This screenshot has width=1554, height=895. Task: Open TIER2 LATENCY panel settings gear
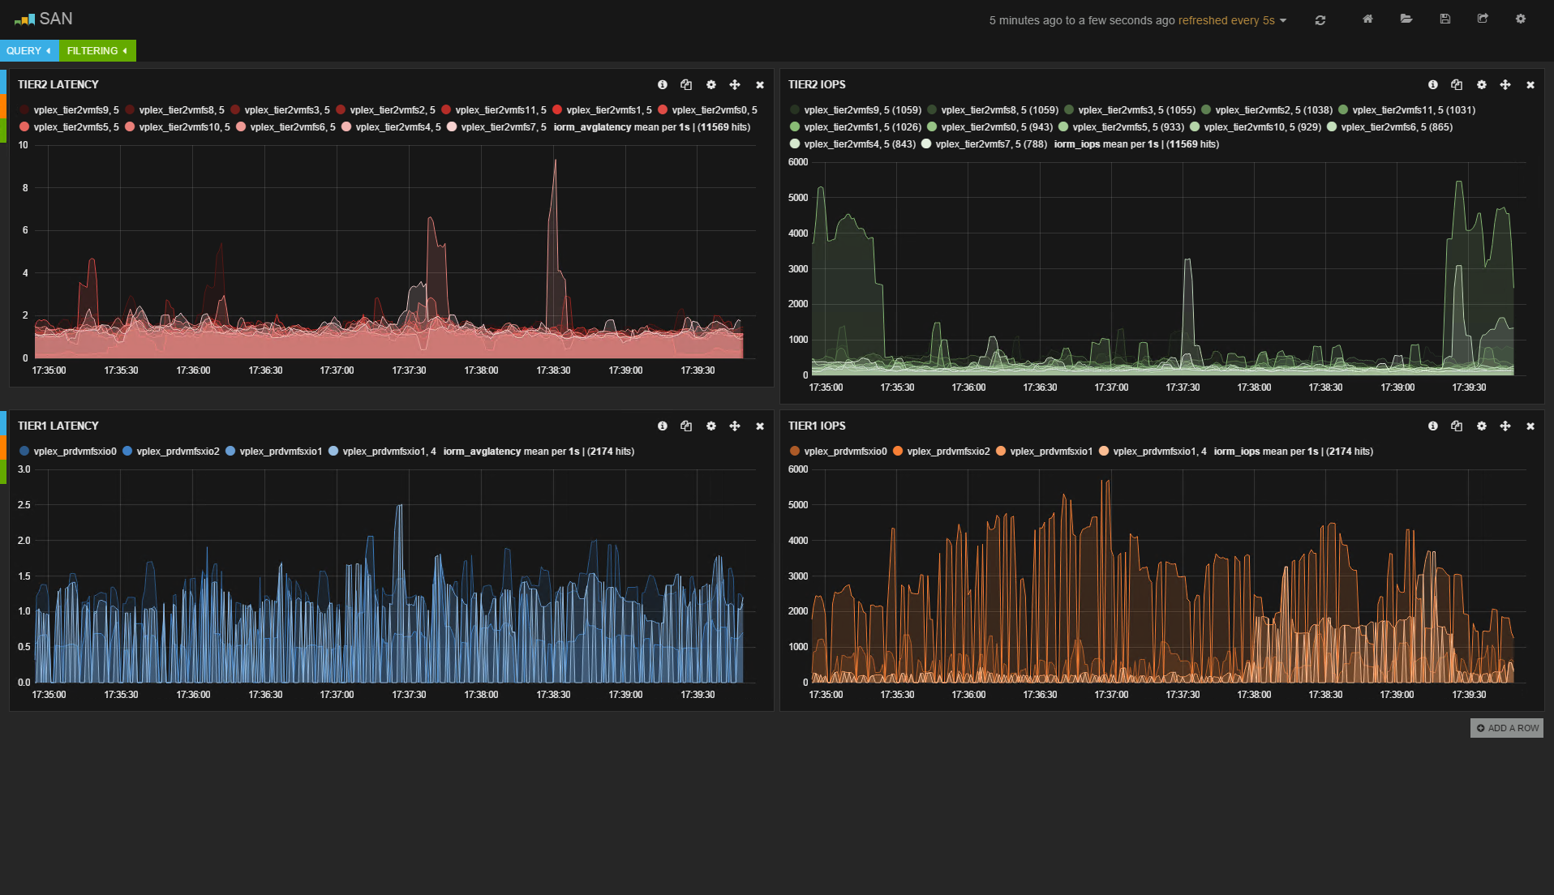pos(710,84)
